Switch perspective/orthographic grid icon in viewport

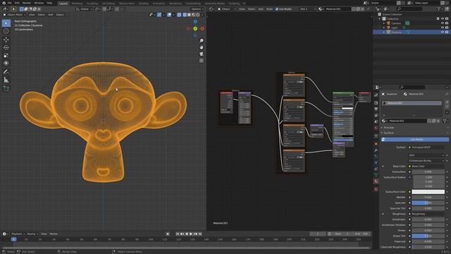(202, 61)
